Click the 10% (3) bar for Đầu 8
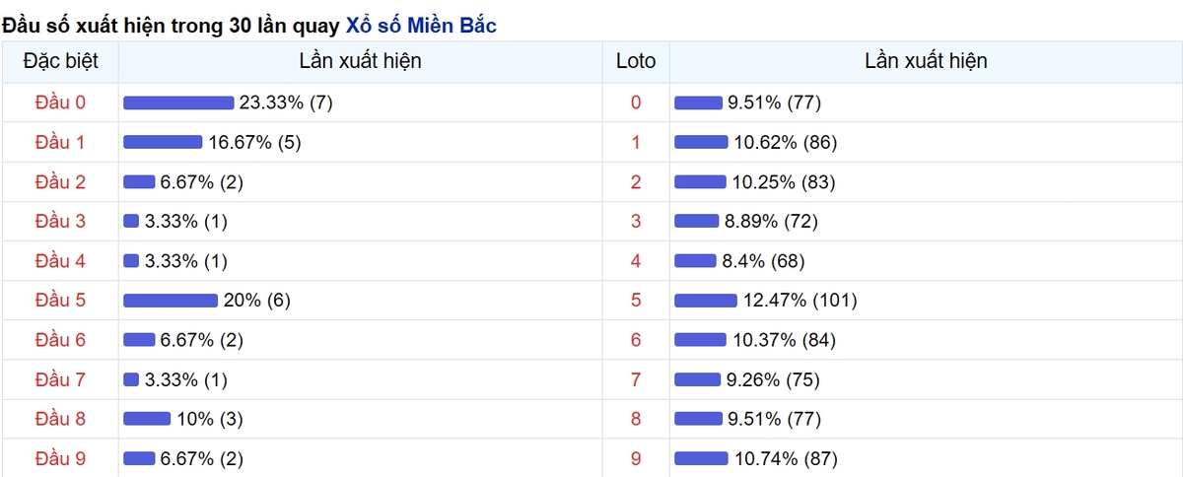This screenshot has width=1183, height=477. 147,419
